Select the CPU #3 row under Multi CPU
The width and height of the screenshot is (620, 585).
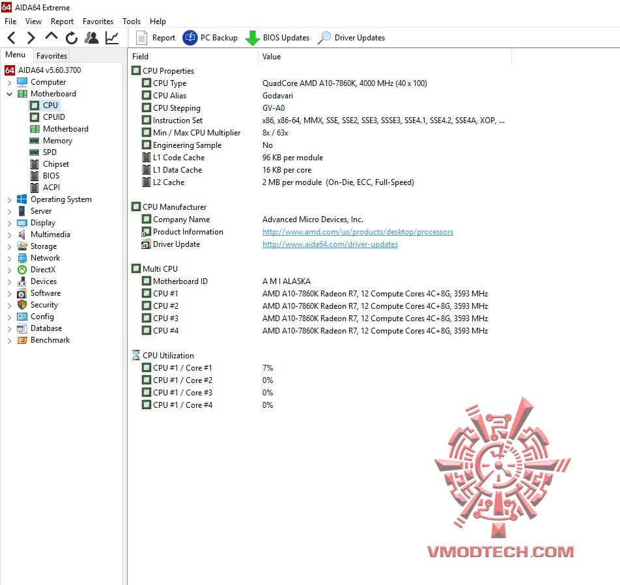click(x=315, y=319)
